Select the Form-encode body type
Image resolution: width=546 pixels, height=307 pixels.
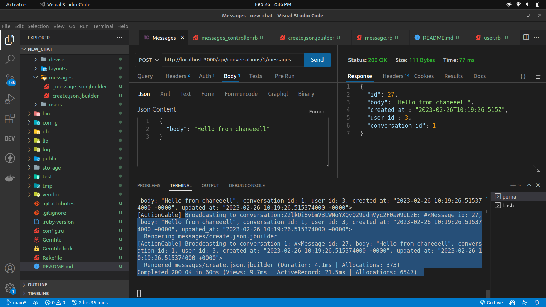click(x=241, y=94)
